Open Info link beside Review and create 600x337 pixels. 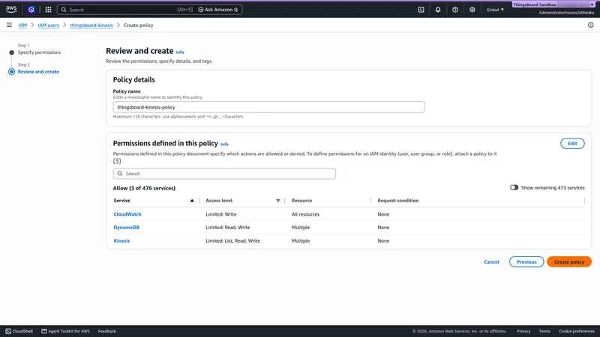[x=180, y=52]
